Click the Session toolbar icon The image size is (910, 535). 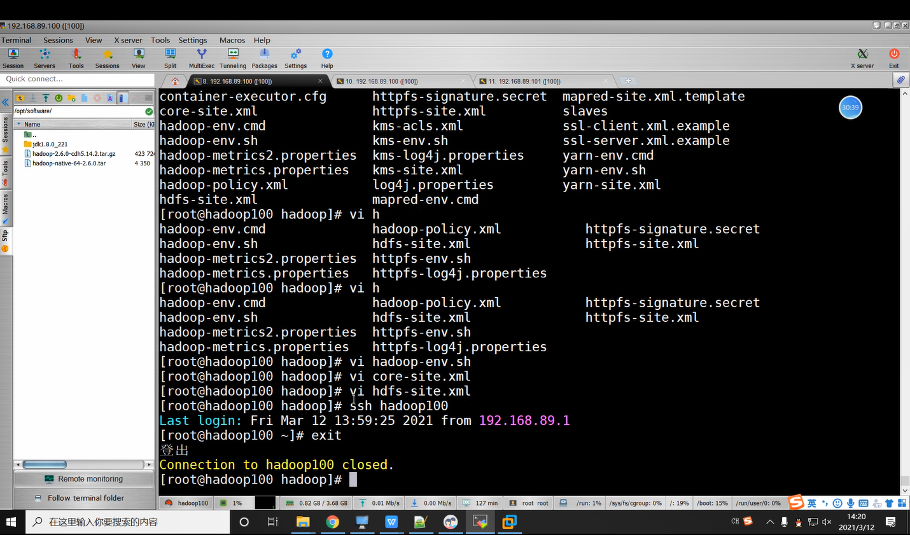coord(13,58)
